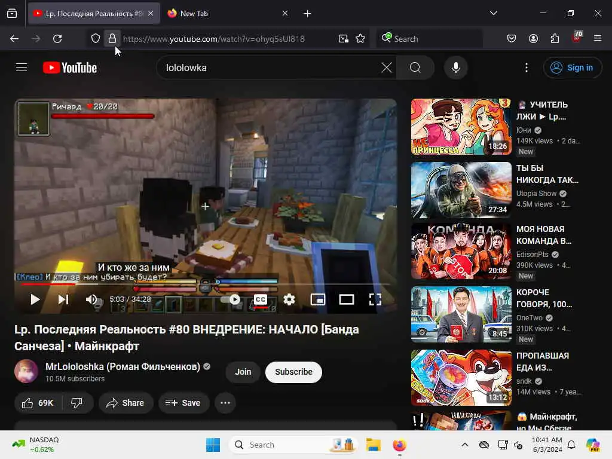612x459 pixels.
Task: Toggle closed captions (CC)
Action: point(261,299)
